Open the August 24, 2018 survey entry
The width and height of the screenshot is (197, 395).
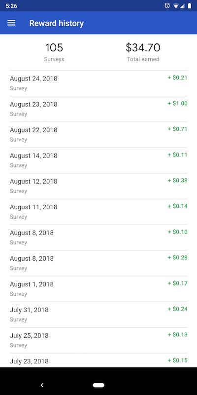click(98, 83)
